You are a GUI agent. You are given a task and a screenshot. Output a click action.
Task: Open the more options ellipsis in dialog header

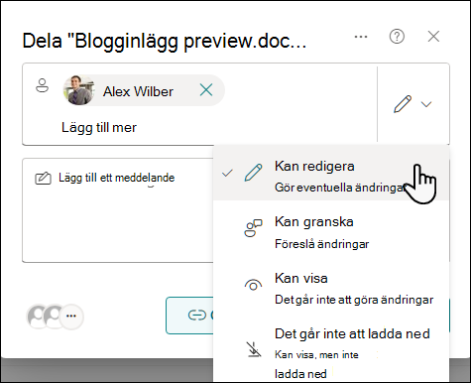coord(361,37)
